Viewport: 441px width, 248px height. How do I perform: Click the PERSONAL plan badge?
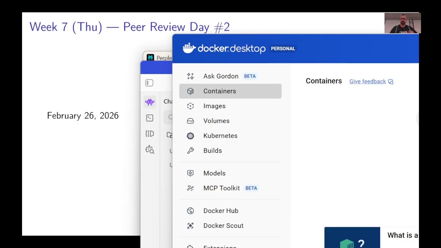point(283,49)
